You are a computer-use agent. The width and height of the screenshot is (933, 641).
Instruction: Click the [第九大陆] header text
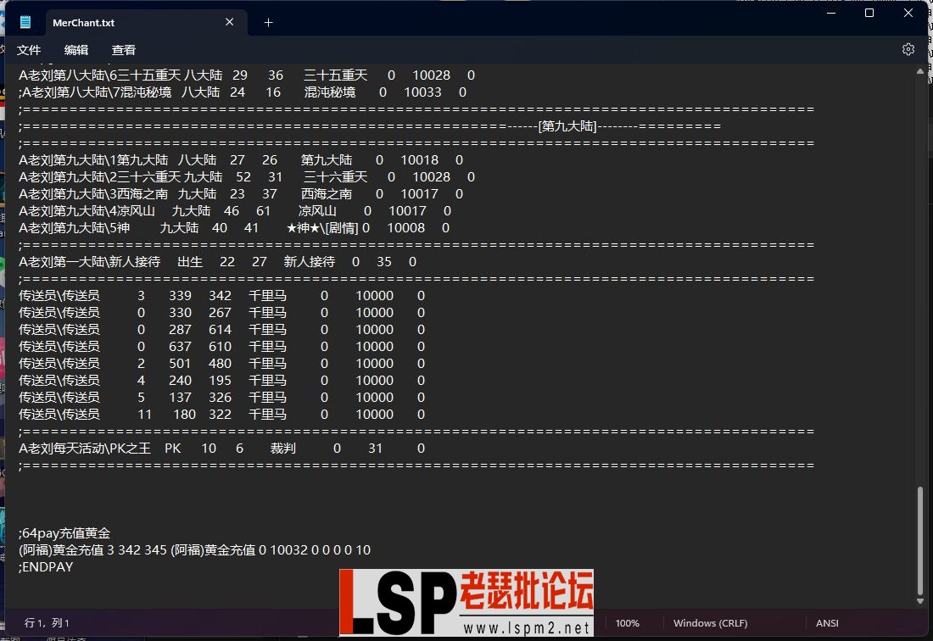tap(567, 126)
